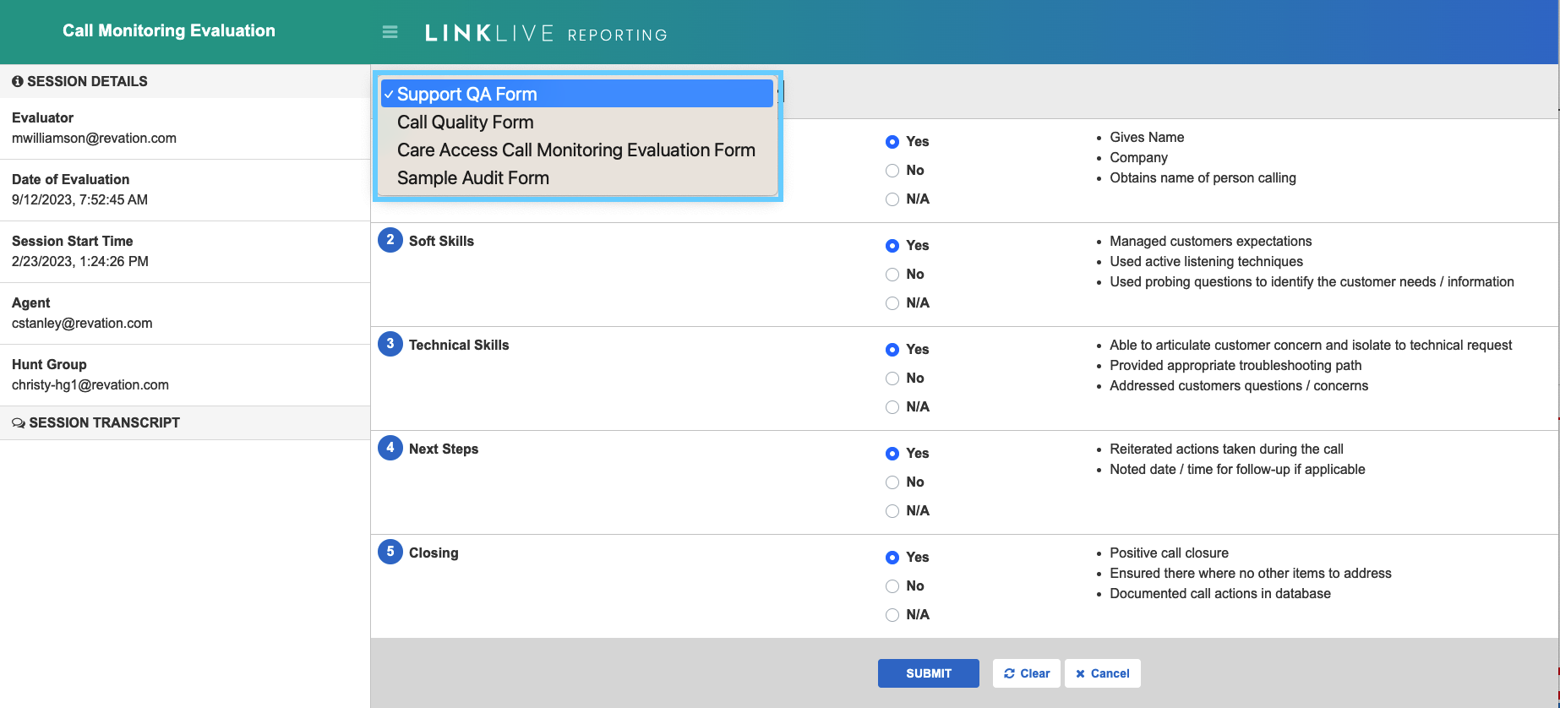Choose Sample Audit Form option
Screen dimensions: 1560x708
(x=473, y=178)
